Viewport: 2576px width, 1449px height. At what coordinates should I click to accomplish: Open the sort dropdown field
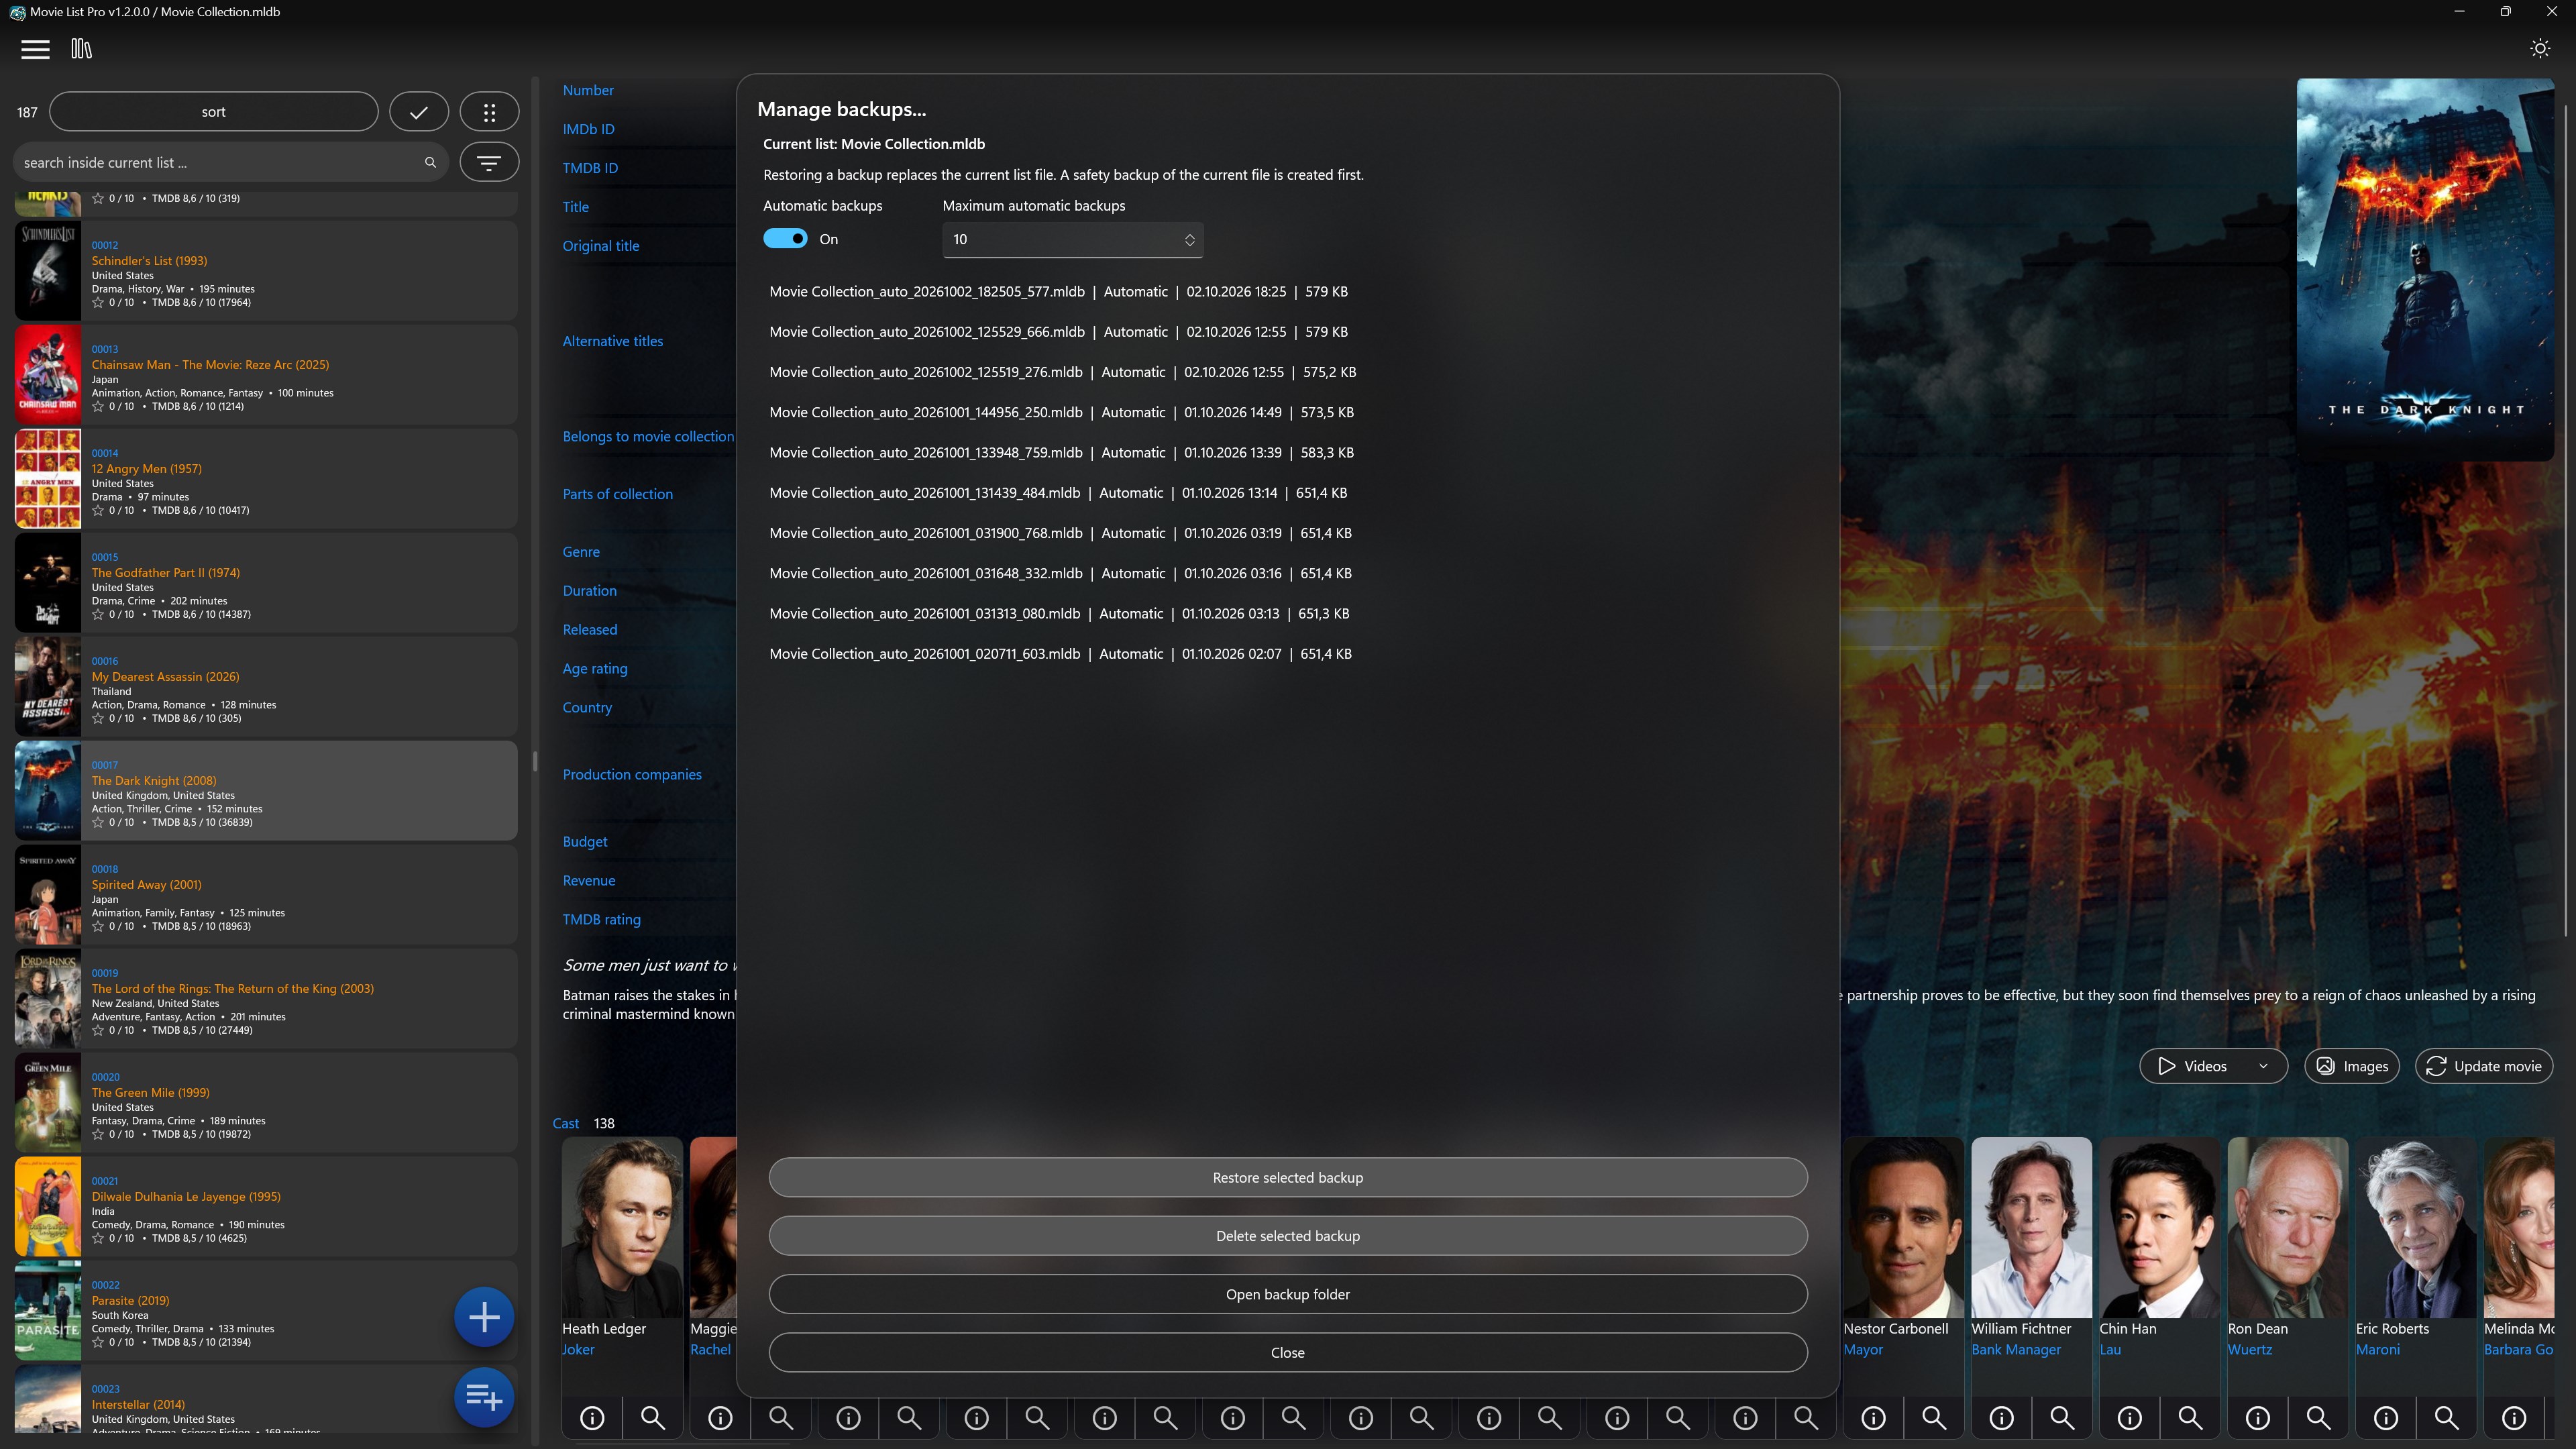[214, 112]
